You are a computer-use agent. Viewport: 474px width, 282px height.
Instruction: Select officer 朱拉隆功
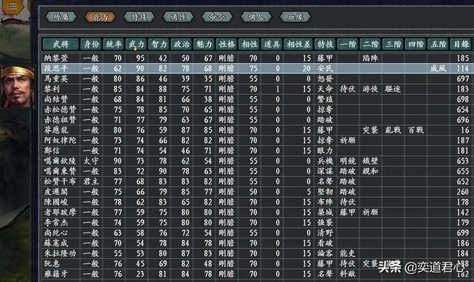click(x=60, y=254)
